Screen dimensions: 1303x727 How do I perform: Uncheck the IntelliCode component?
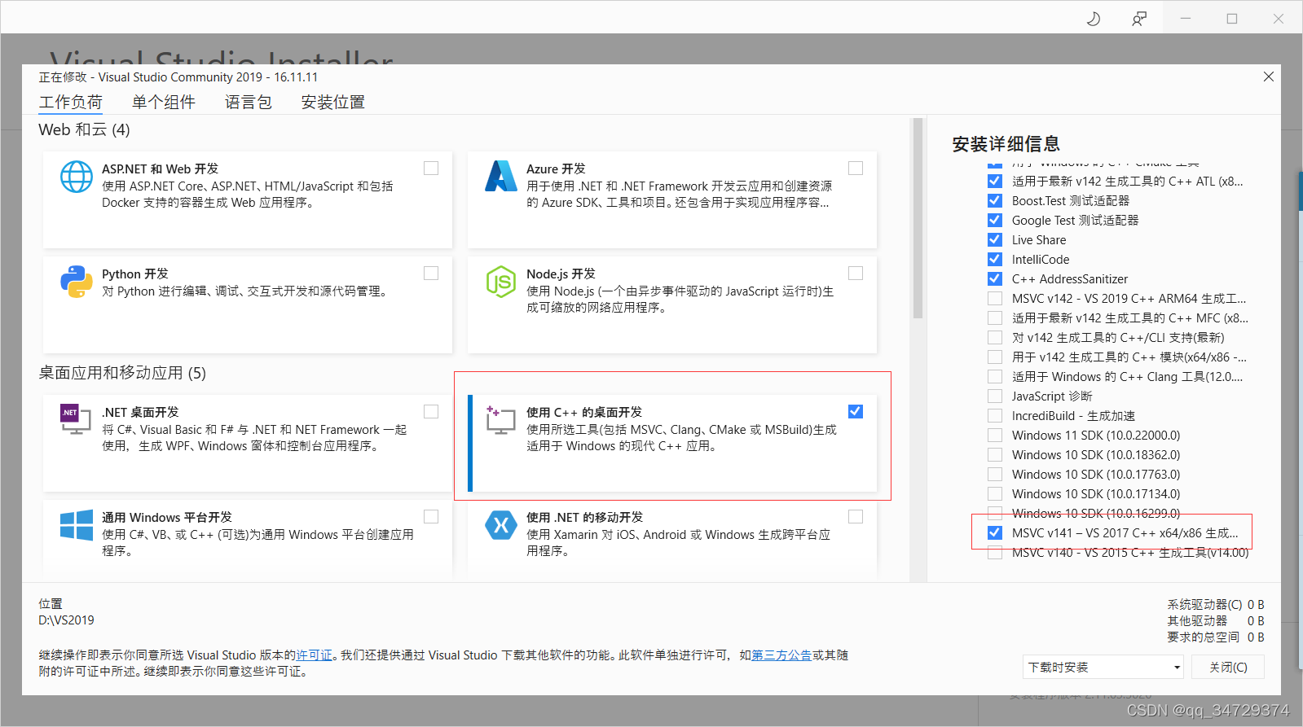(x=995, y=259)
